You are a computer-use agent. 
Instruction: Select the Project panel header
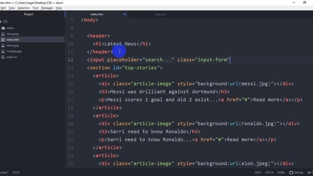[28, 14]
